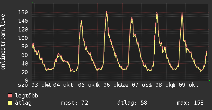Click the y-axis label 20
The width and height of the screenshot is (212, 110).
coord(25,72)
